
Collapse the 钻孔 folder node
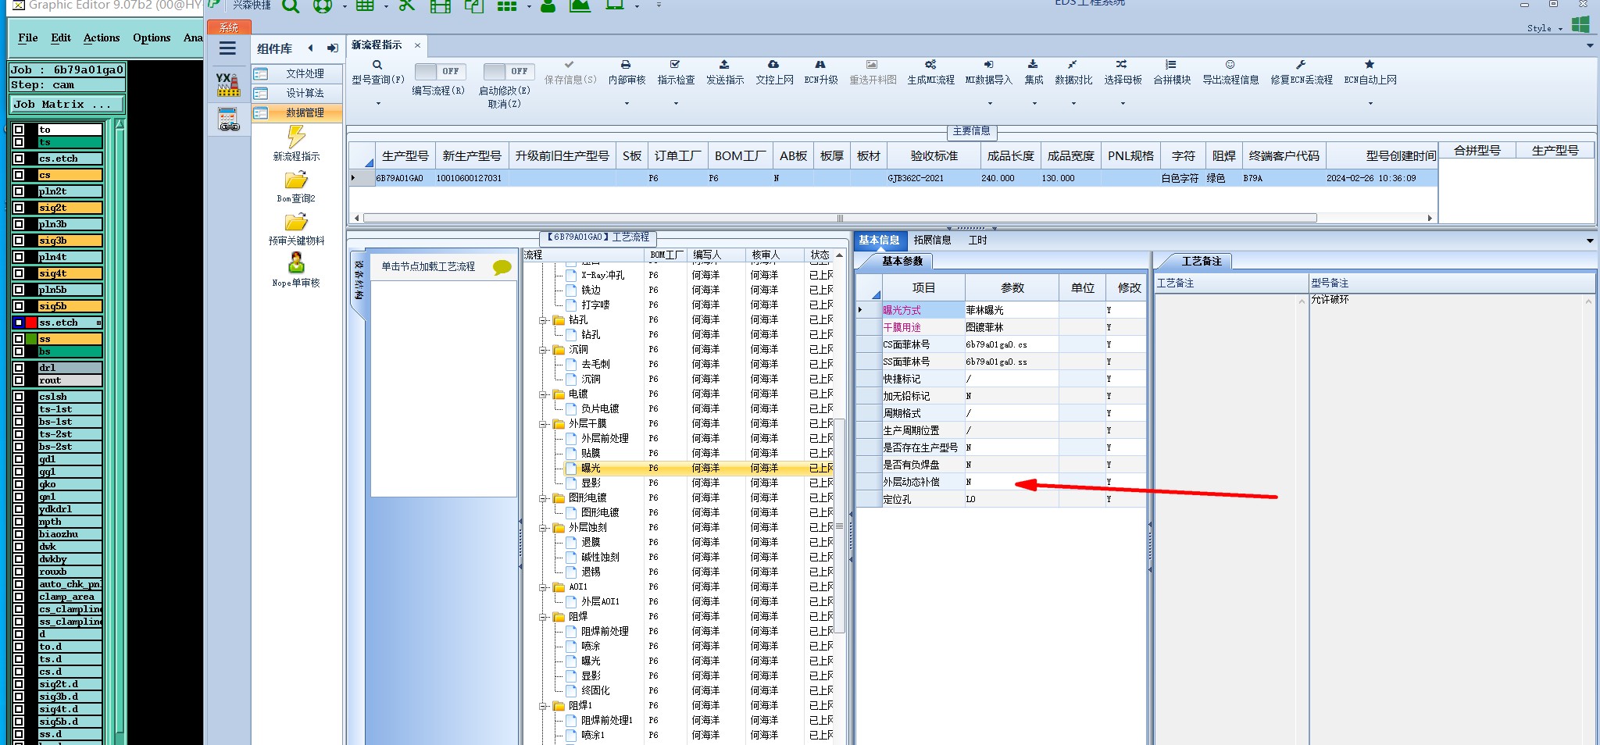[x=542, y=320]
